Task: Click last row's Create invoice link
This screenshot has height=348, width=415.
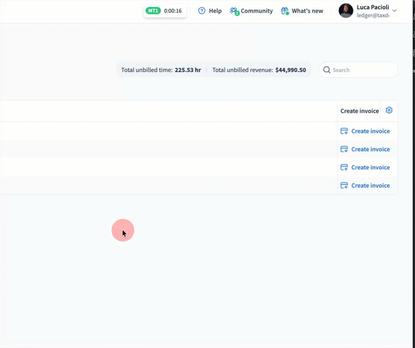Action: click(x=371, y=185)
